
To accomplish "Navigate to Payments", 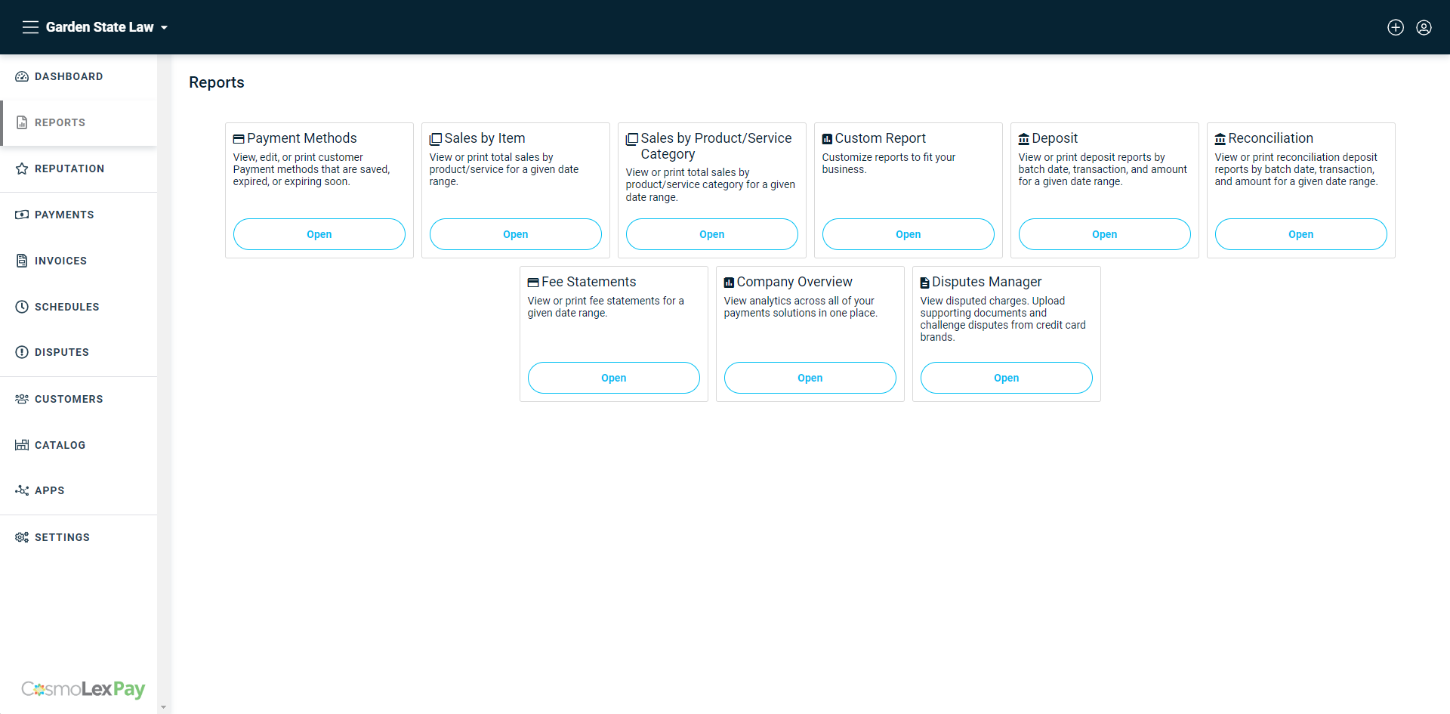I will 79,215.
